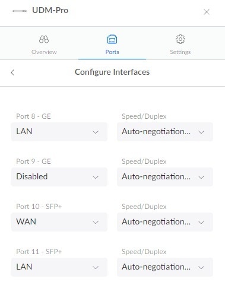This screenshot has width=225, height=285.
Task: Expand Port 9 Speed/Duplex dropdown
Action: [x=165, y=177]
